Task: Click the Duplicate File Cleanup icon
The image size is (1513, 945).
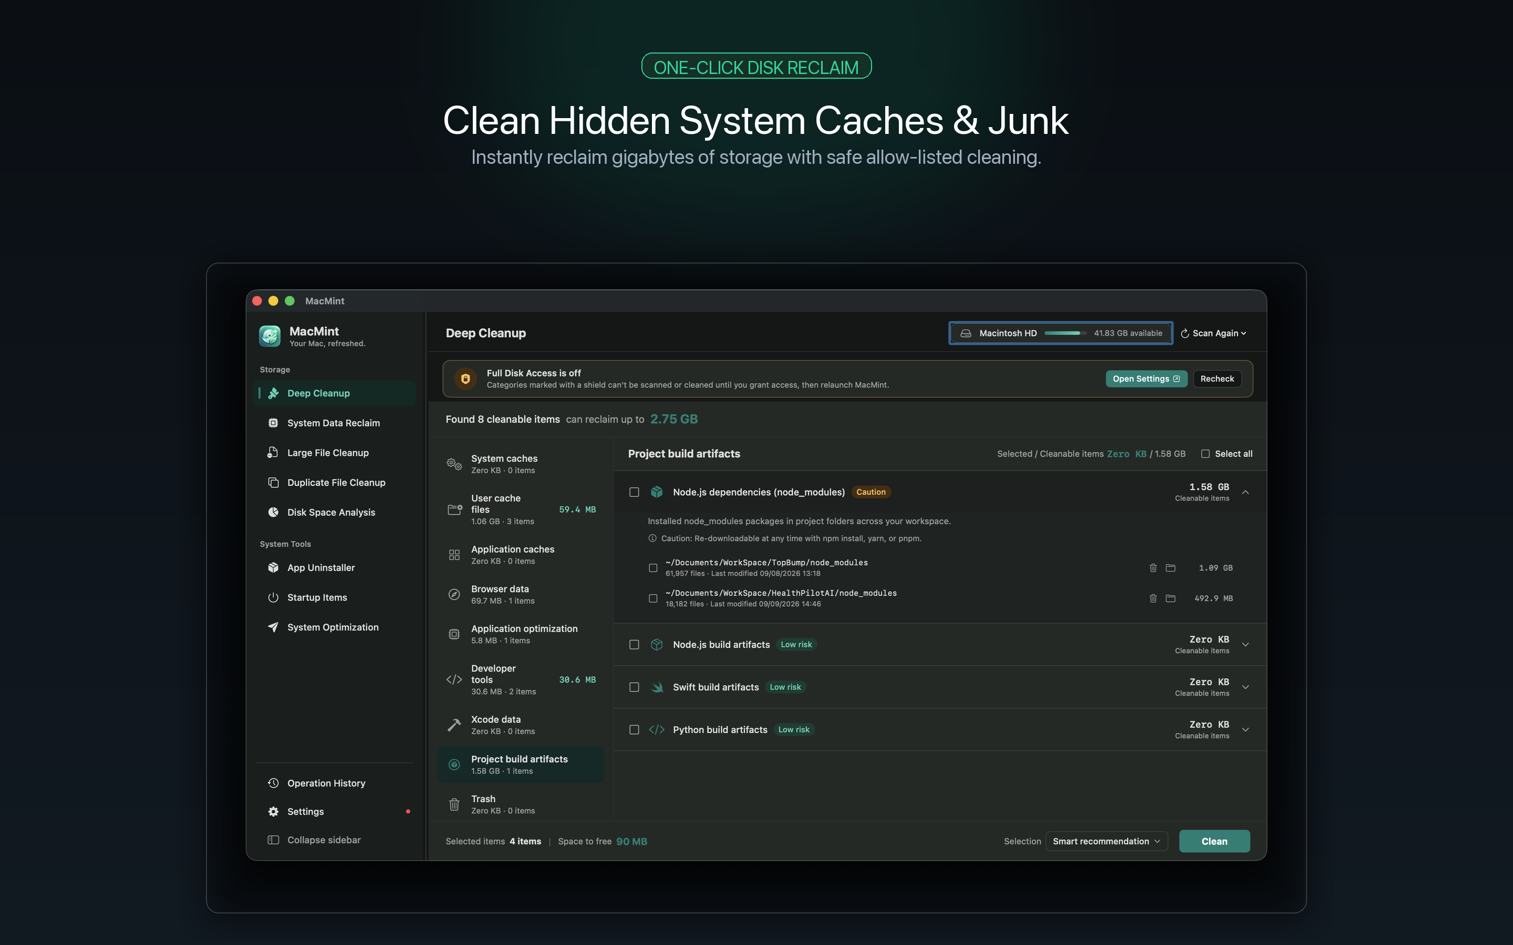Action: 273,482
